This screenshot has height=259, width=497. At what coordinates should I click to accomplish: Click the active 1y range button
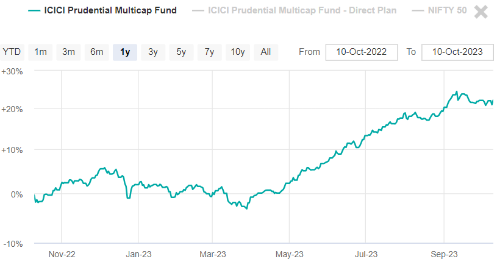pyautogui.click(x=125, y=52)
